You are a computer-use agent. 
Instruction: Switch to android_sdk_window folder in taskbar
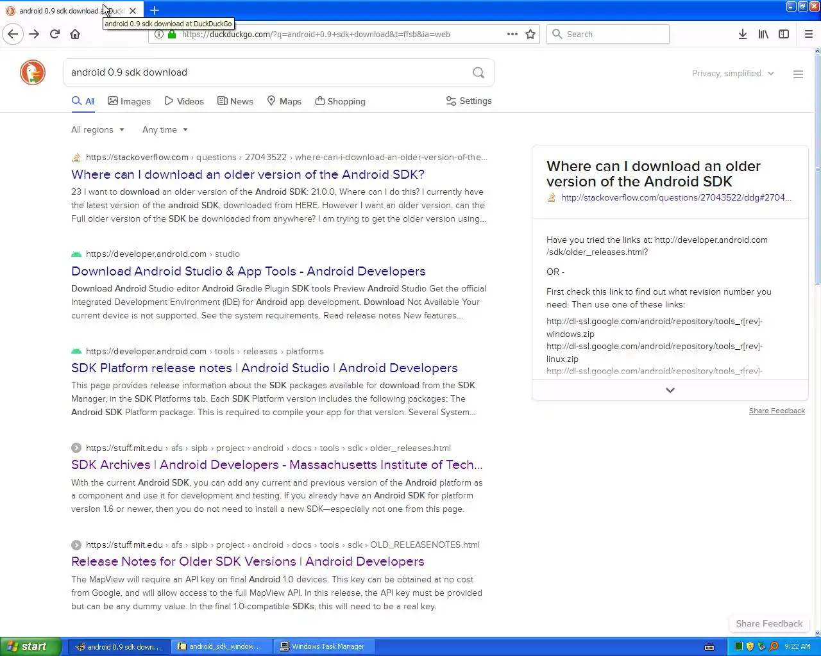pos(222,646)
